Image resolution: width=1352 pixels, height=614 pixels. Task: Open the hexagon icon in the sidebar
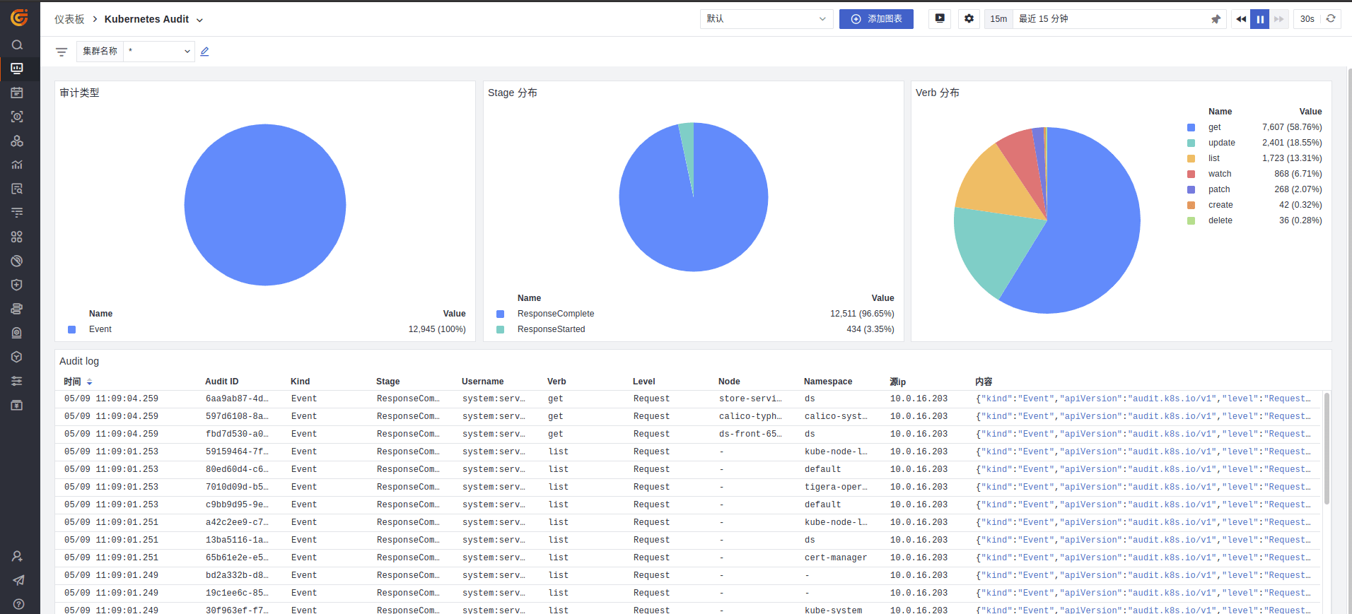click(17, 357)
